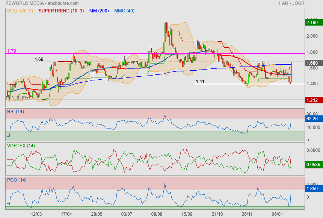Click the green 2.190 high price tag
This screenshot has width=323, height=218.
[312, 23]
